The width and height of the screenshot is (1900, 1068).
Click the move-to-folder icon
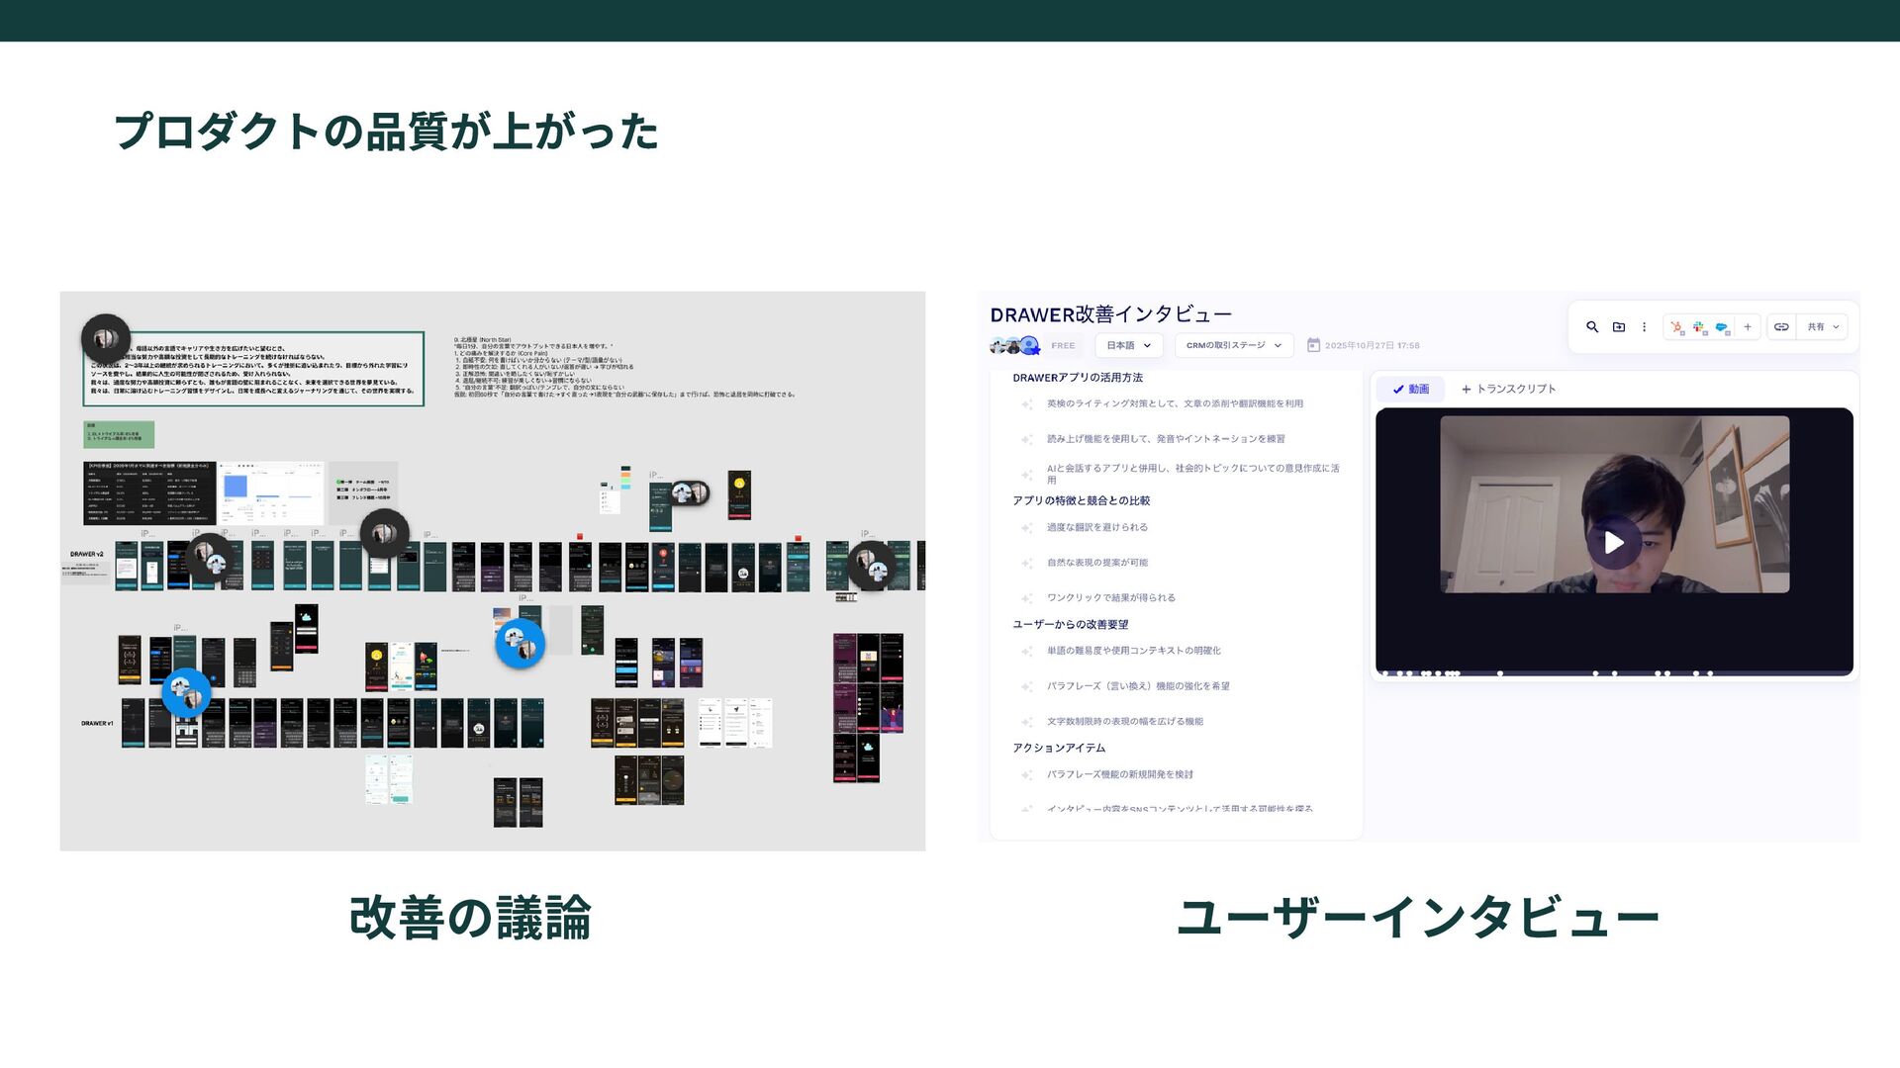click(x=1619, y=327)
